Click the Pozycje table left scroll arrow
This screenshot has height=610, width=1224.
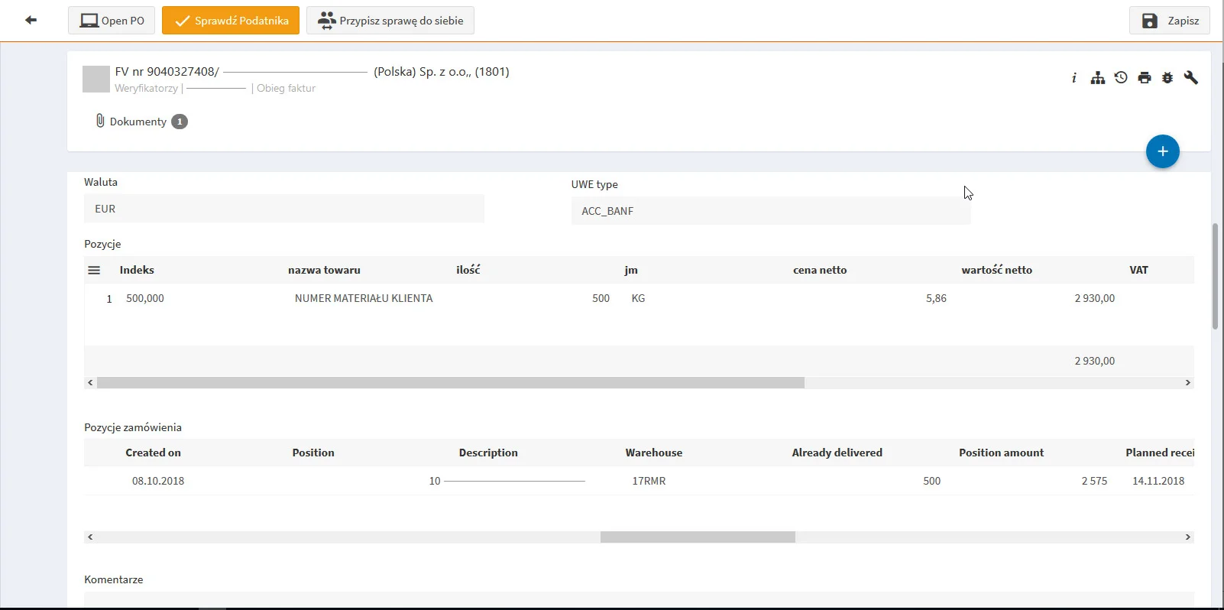[90, 382]
